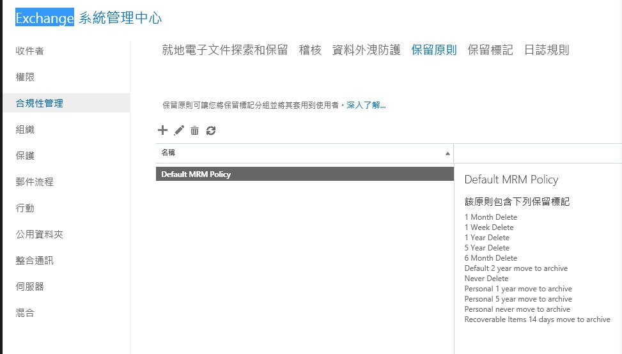Click Recoverable Items 14 days move to archive
622x354 pixels.
[537, 319]
